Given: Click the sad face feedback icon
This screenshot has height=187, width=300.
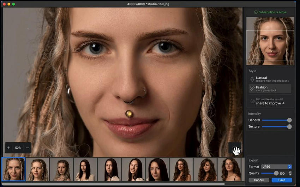Looking at the screenshot, I should tap(252, 101).
